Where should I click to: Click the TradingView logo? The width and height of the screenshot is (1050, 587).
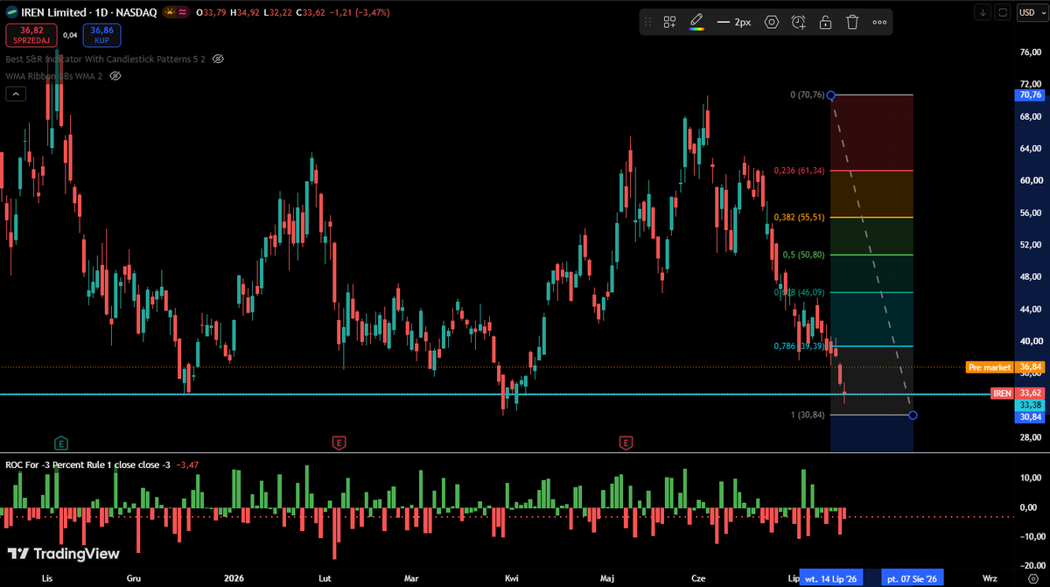point(63,553)
